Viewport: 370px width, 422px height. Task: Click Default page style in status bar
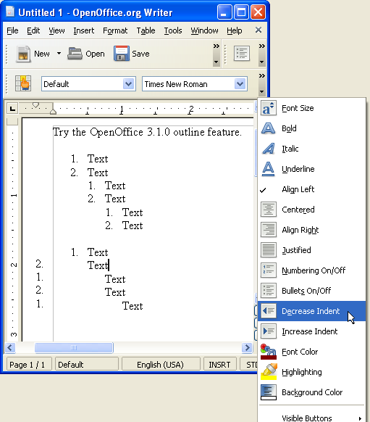pos(86,365)
